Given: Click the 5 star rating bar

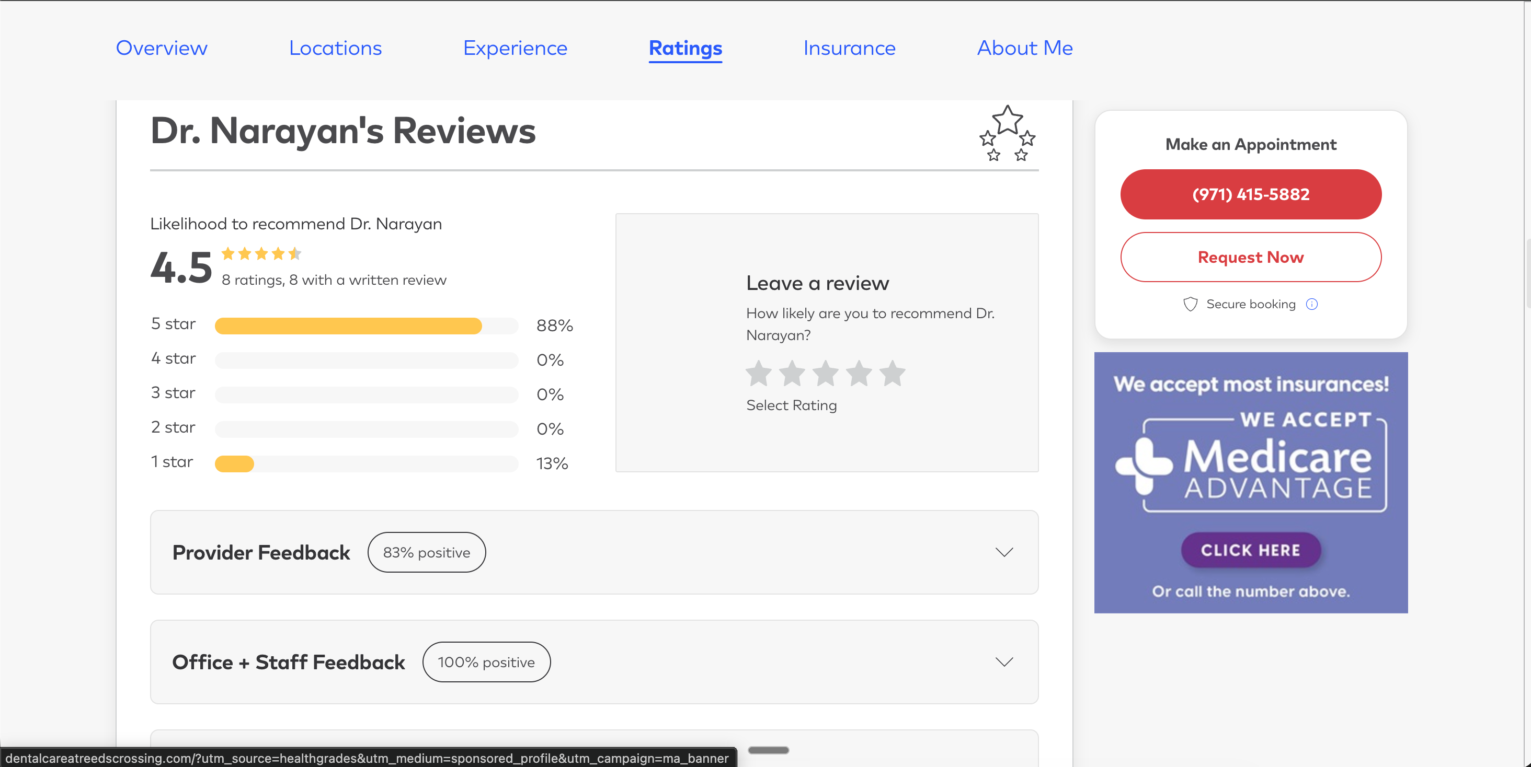Looking at the screenshot, I should [x=366, y=326].
